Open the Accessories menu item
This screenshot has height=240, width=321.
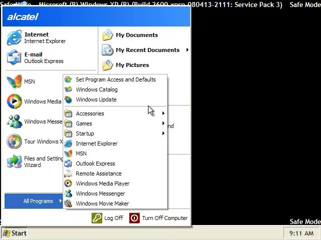coord(115,113)
